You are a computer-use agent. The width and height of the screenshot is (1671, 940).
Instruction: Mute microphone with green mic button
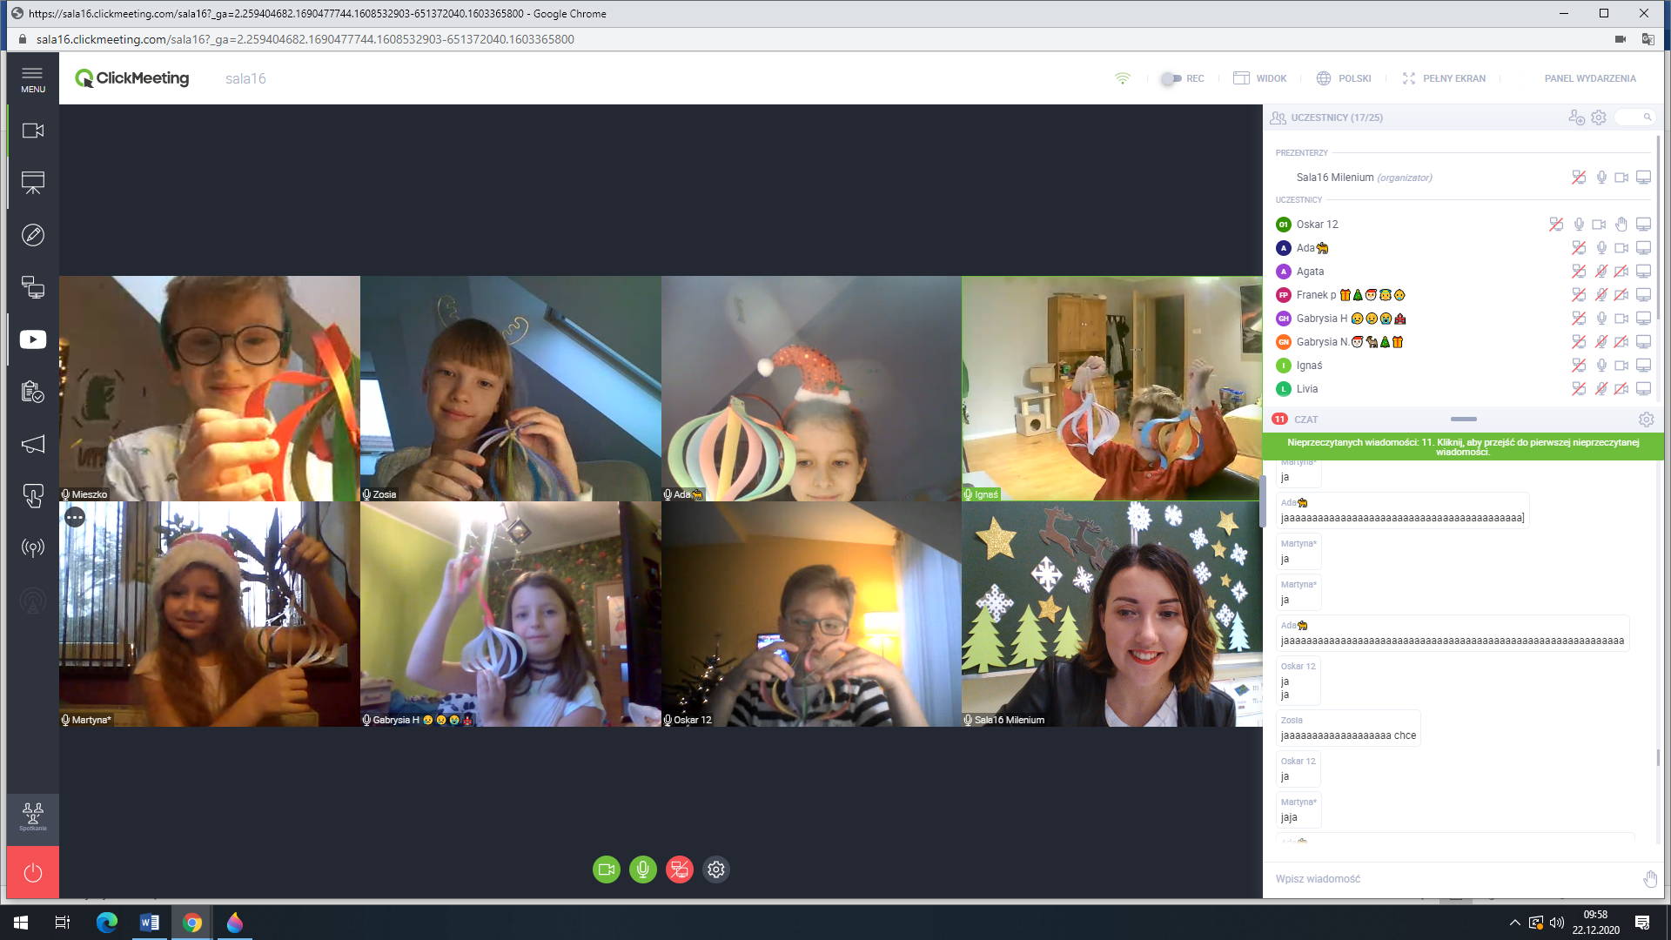pyautogui.click(x=643, y=869)
